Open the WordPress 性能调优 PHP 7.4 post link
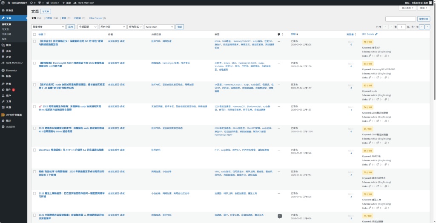The height and width of the screenshot is (223, 436). (x=71, y=150)
